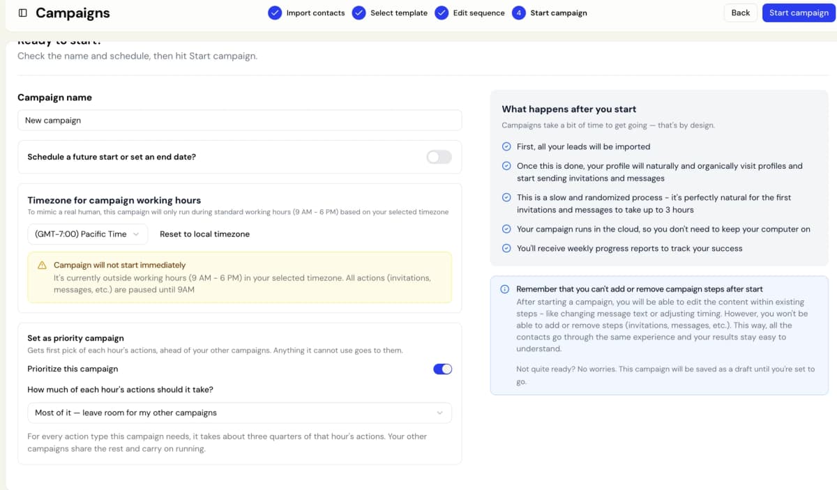Click 'Remember that you can't add or remove' heading
The height and width of the screenshot is (490, 837).
[640, 289]
